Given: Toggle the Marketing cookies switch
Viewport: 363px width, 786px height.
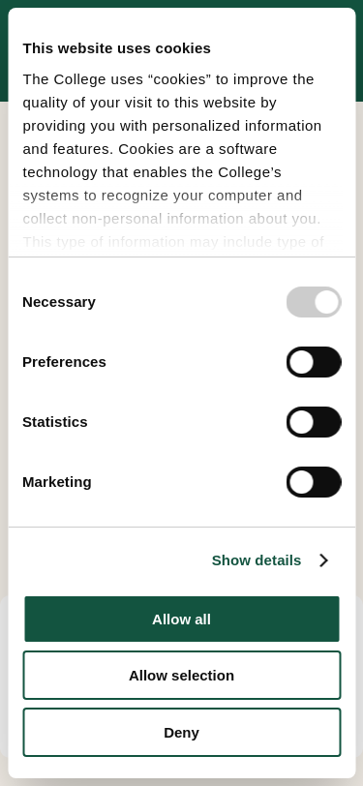Looking at the screenshot, I should tap(314, 482).
